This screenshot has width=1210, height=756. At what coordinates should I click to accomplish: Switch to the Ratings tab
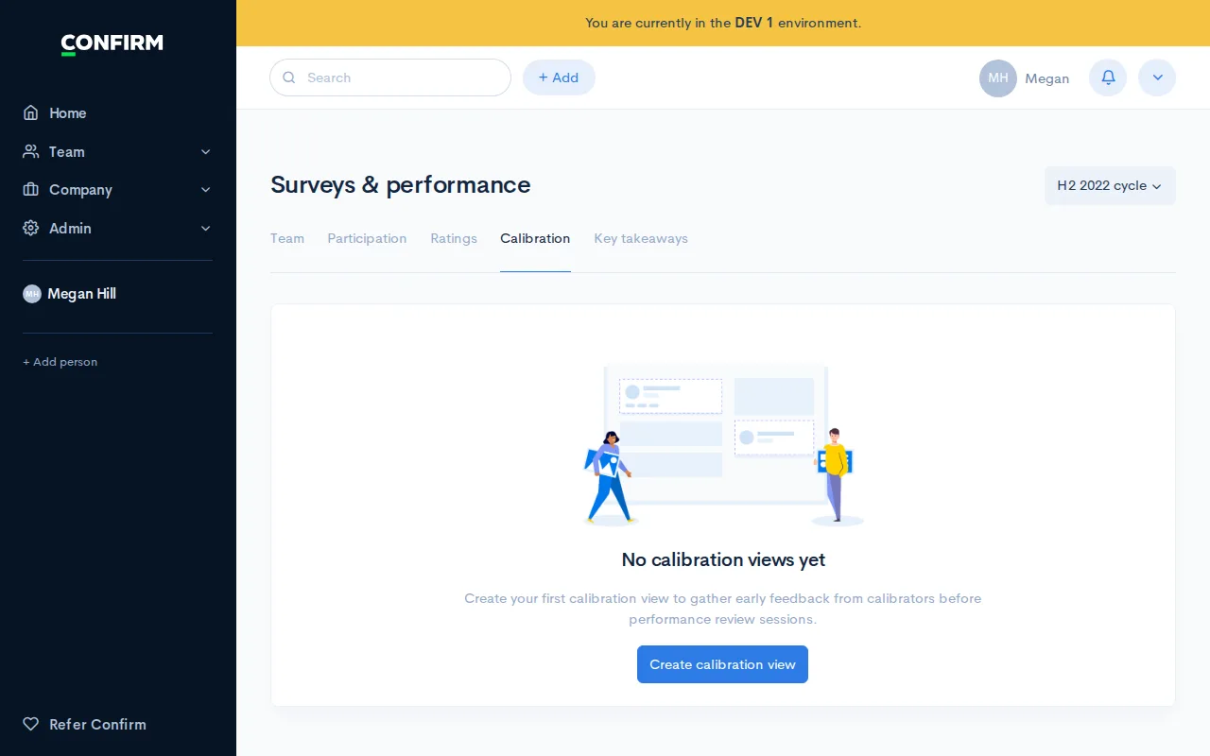pos(454,238)
